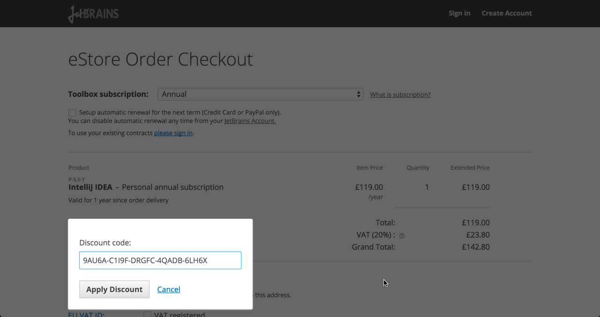
Task: Click the arrows on the subscription selector
Action: tap(359, 94)
